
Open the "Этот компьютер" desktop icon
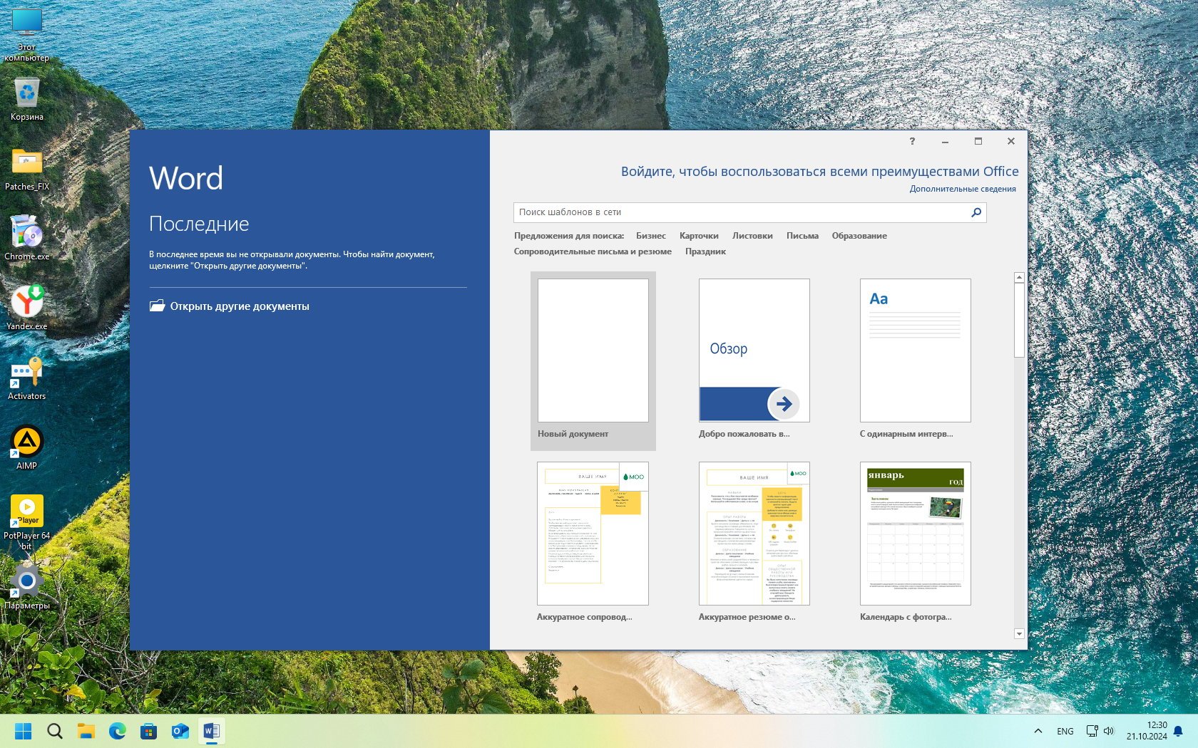click(26, 35)
